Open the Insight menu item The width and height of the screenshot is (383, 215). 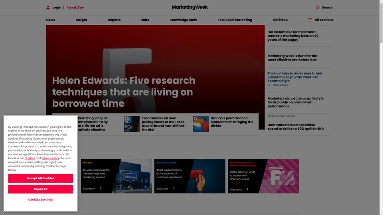[81, 20]
